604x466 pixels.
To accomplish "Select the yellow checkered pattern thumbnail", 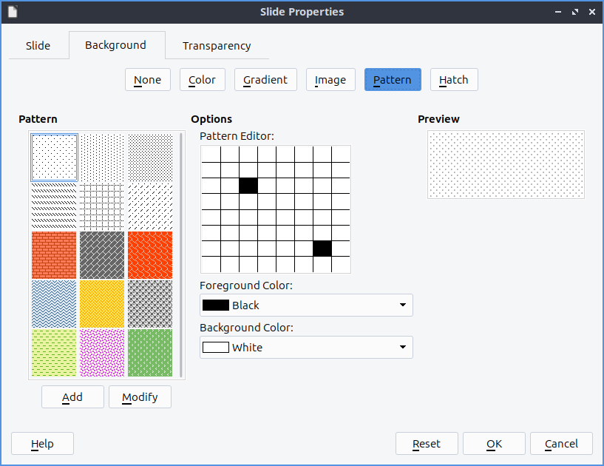I will point(101,303).
